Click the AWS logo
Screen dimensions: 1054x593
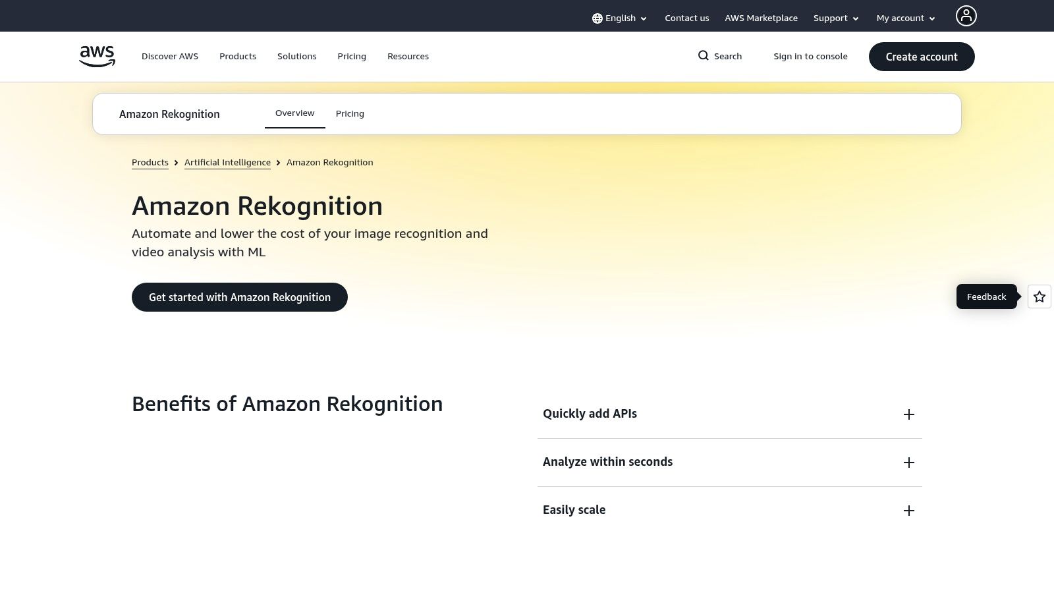point(97,56)
